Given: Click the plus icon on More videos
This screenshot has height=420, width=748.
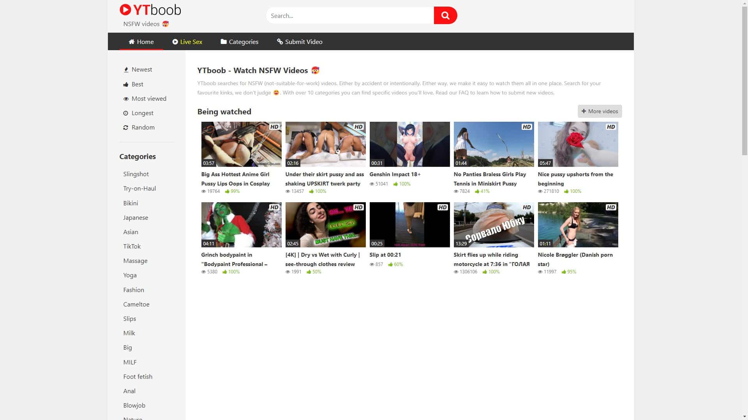Looking at the screenshot, I should click(x=583, y=111).
